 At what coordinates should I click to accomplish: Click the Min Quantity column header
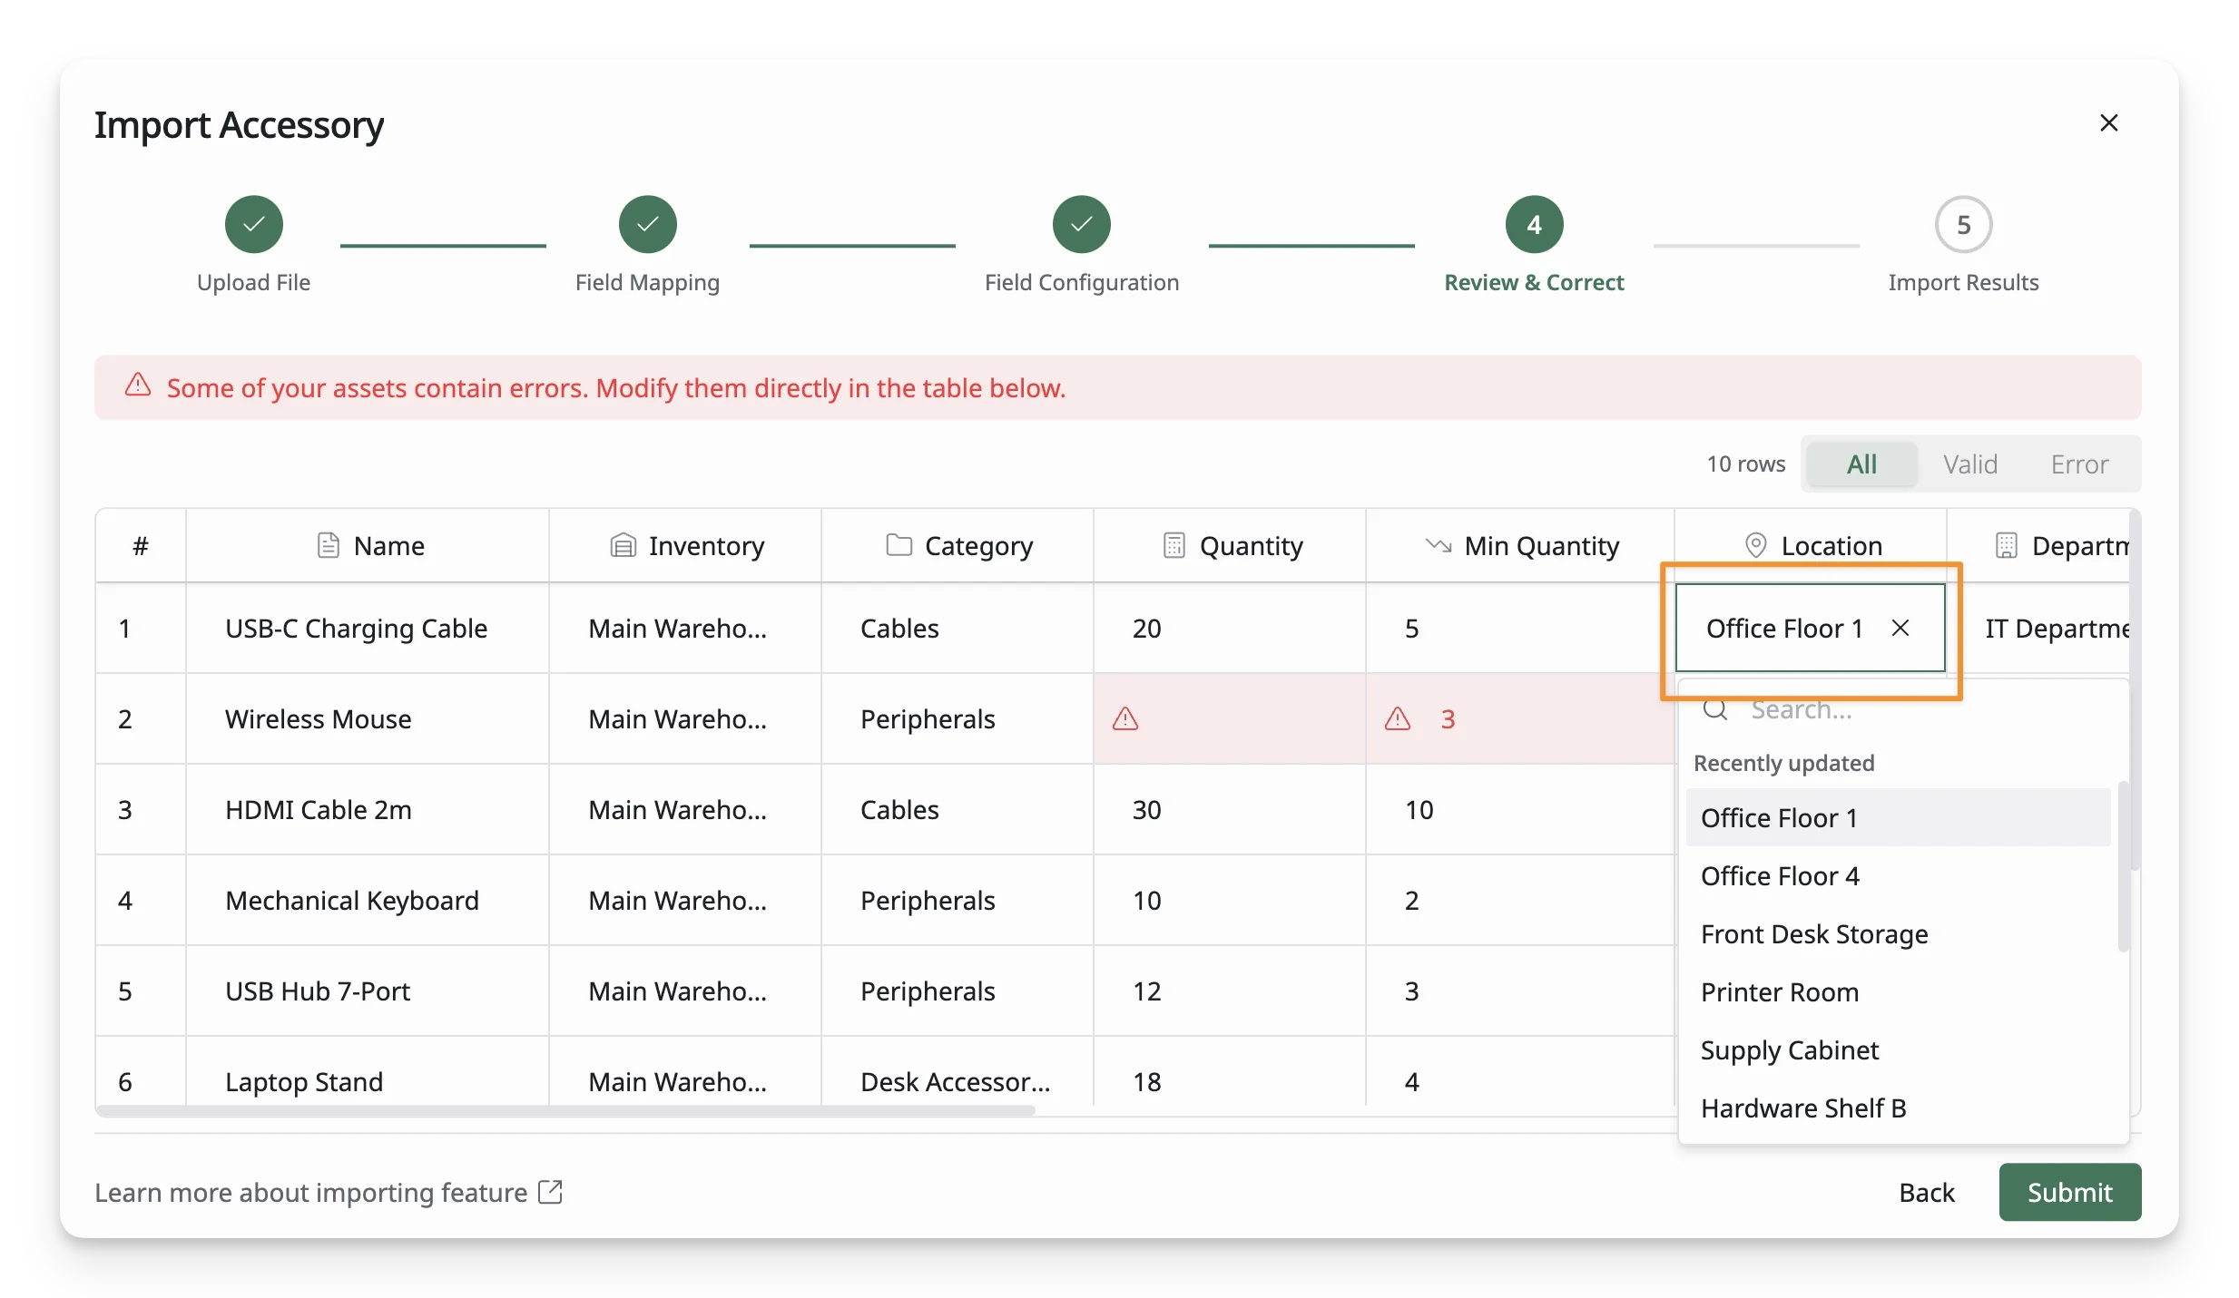point(1520,545)
